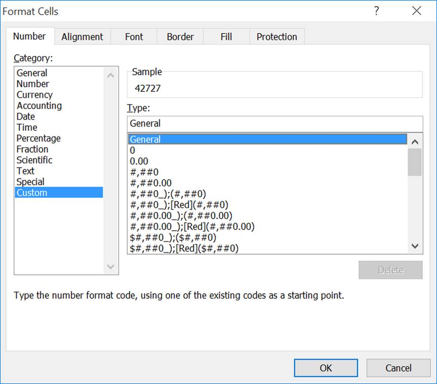Image resolution: width=437 pixels, height=384 pixels.
Task: Click the Help question mark icon
Action: pos(377,11)
